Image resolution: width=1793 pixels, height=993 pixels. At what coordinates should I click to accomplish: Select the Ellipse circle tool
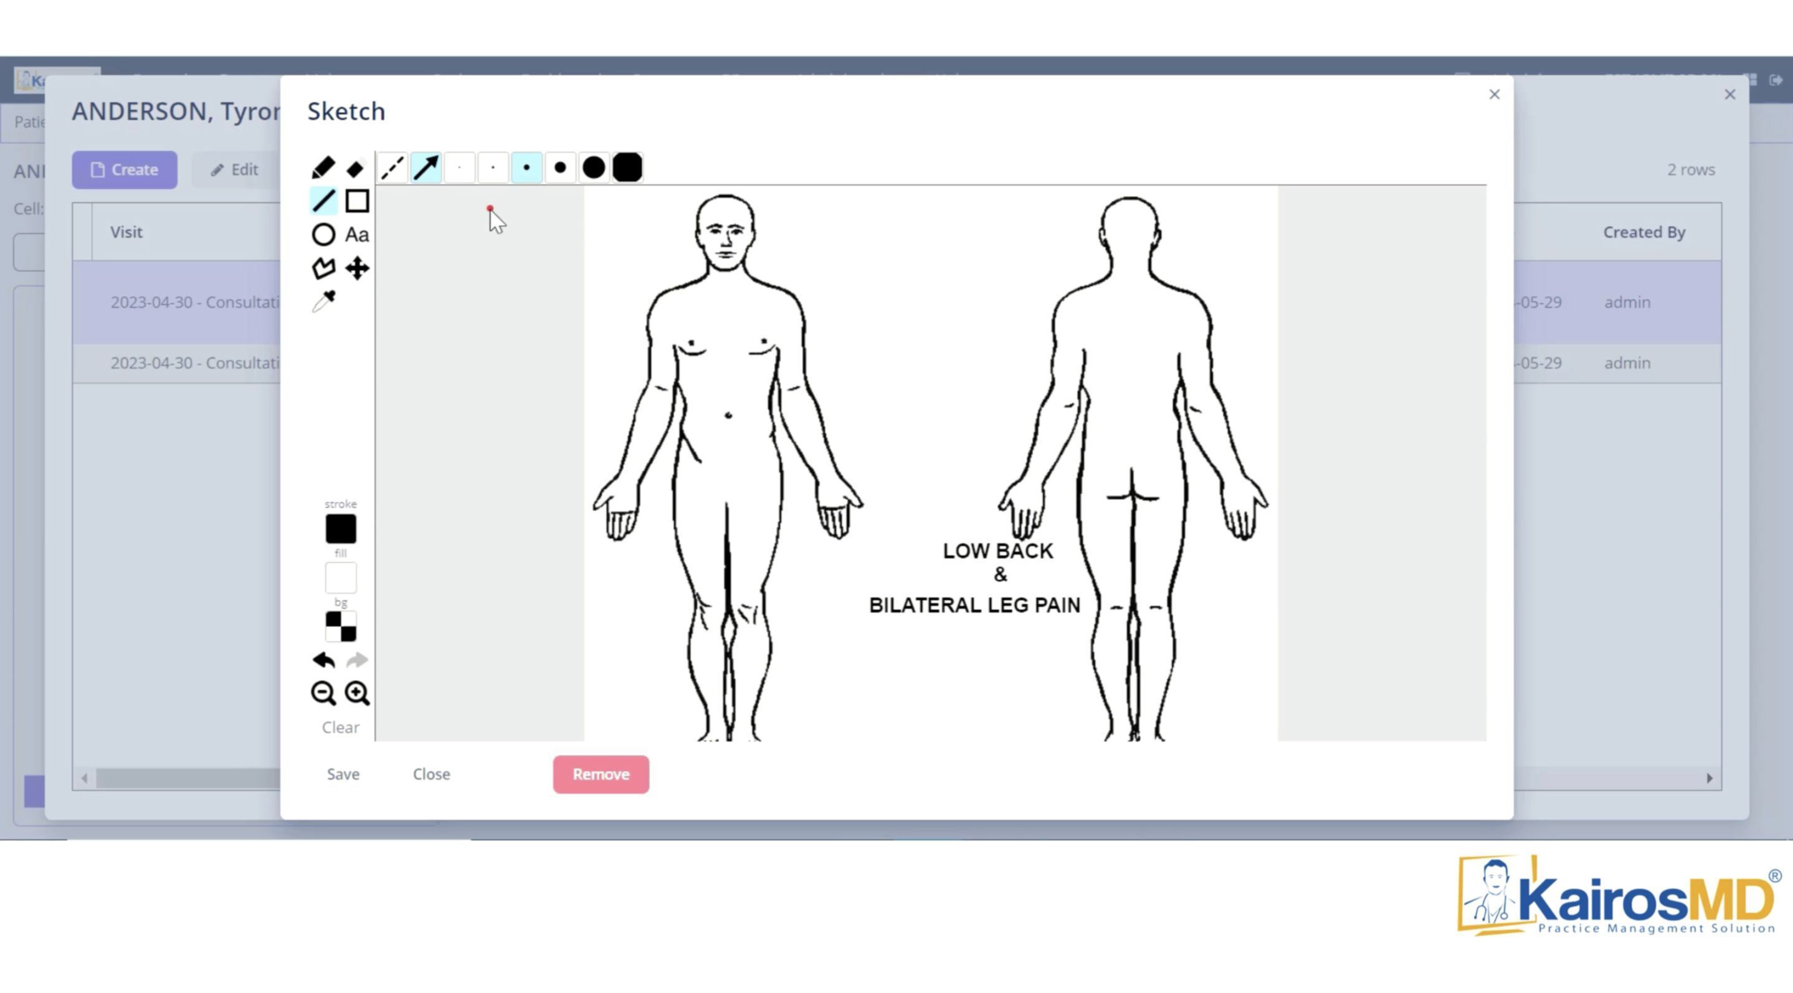click(323, 234)
